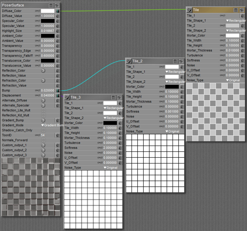The width and height of the screenshot is (247, 231).
Task: Click the Displacement plug connector icon
Action: click(58, 96)
